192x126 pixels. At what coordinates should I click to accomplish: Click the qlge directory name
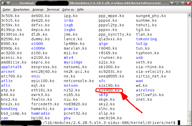pos(103,44)
